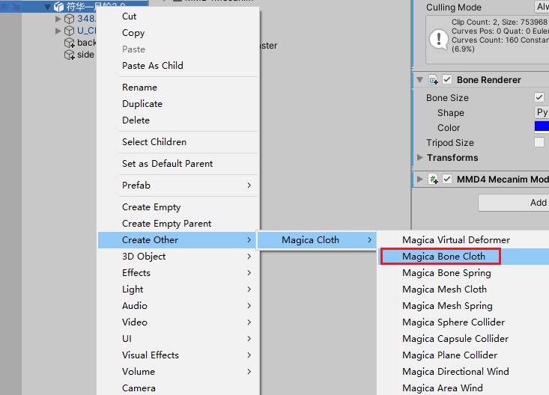Click the U_Cl object cube icon
The height and width of the screenshot is (395, 549).
pos(70,31)
